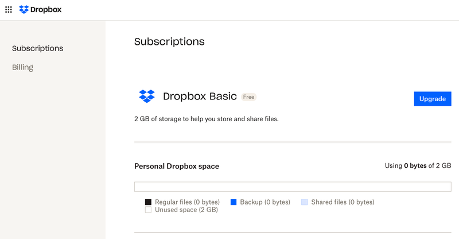This screenshot has width=459, height=239.
Task: Click the Free plan badge
Action: 248,97
